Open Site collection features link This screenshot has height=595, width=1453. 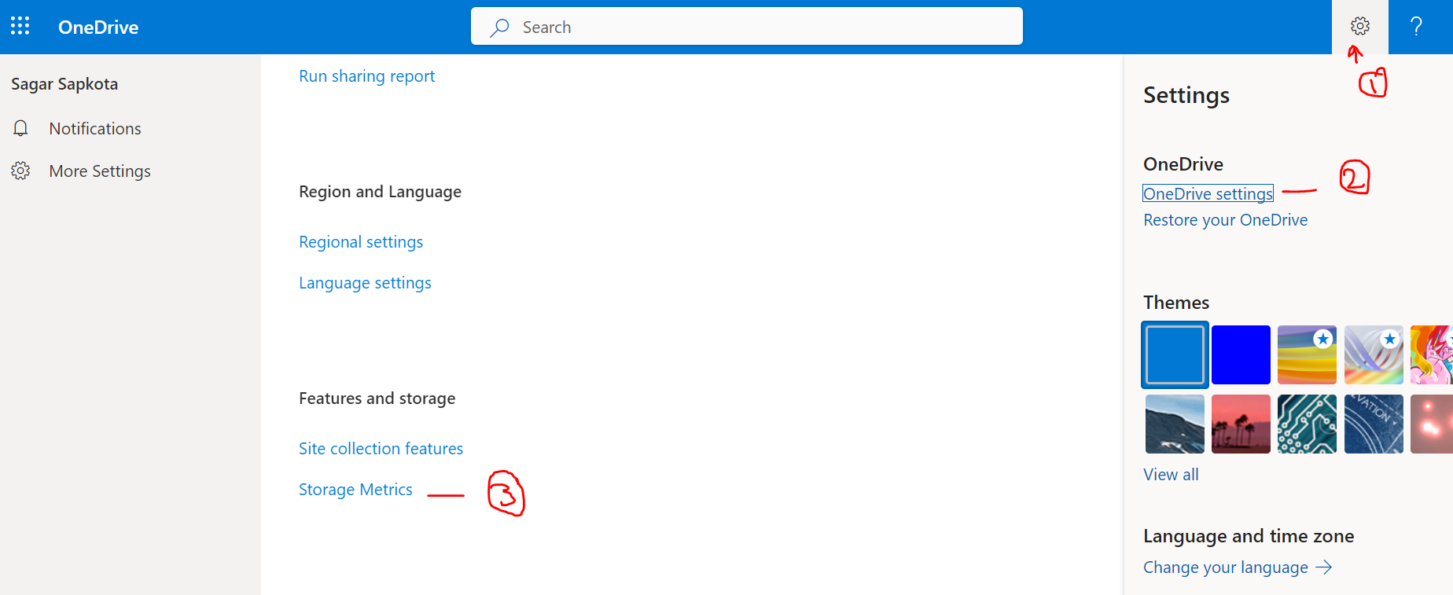tap(381, 449)
